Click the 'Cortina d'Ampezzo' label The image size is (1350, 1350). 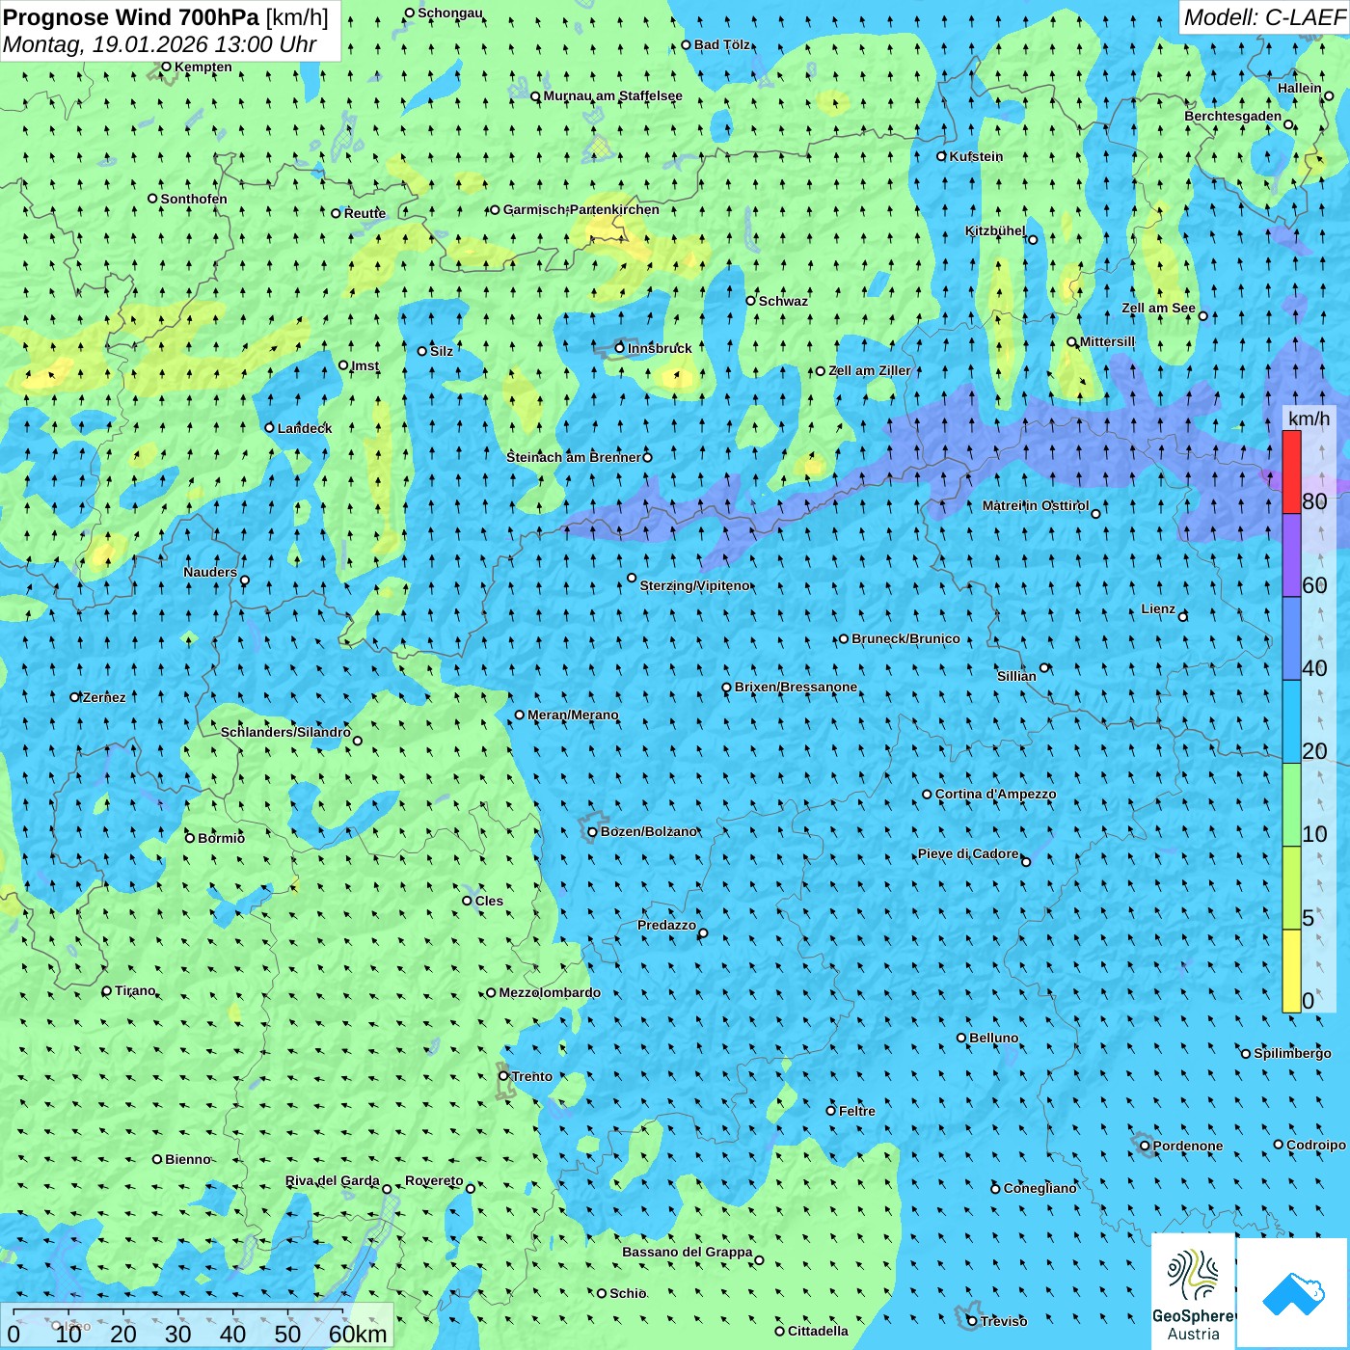point(995,794)
